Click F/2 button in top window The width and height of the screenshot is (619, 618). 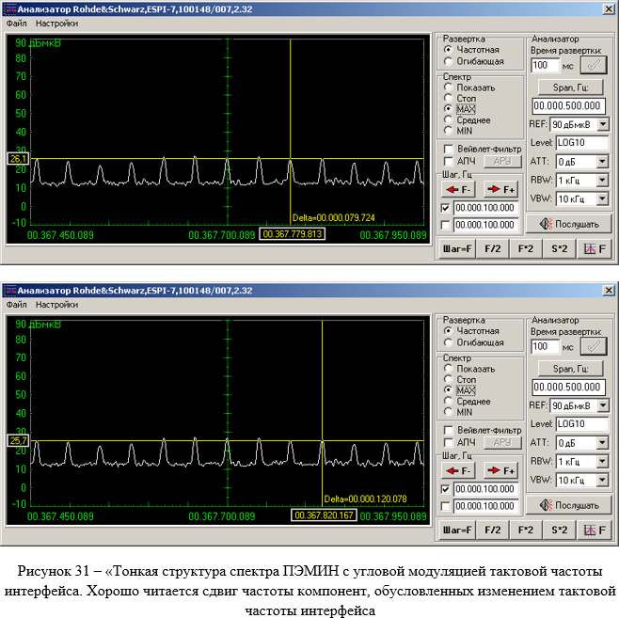tap(492, 249)
